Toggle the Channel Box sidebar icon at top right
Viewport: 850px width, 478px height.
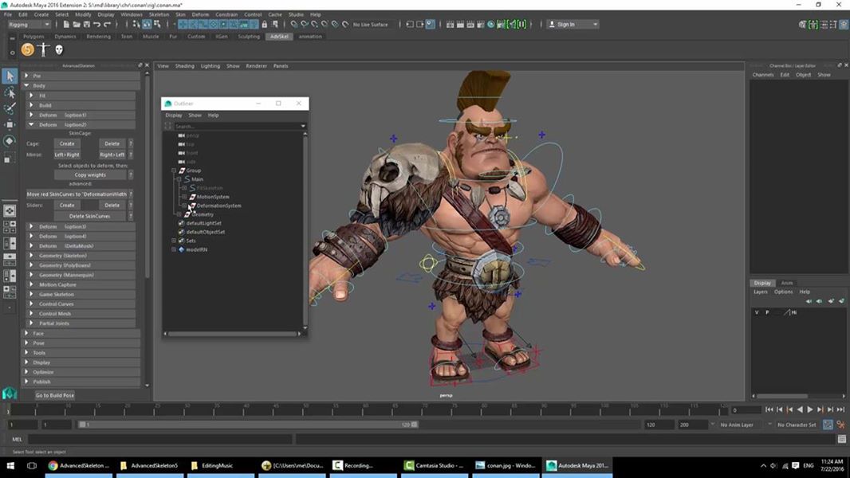coord(844,25)
